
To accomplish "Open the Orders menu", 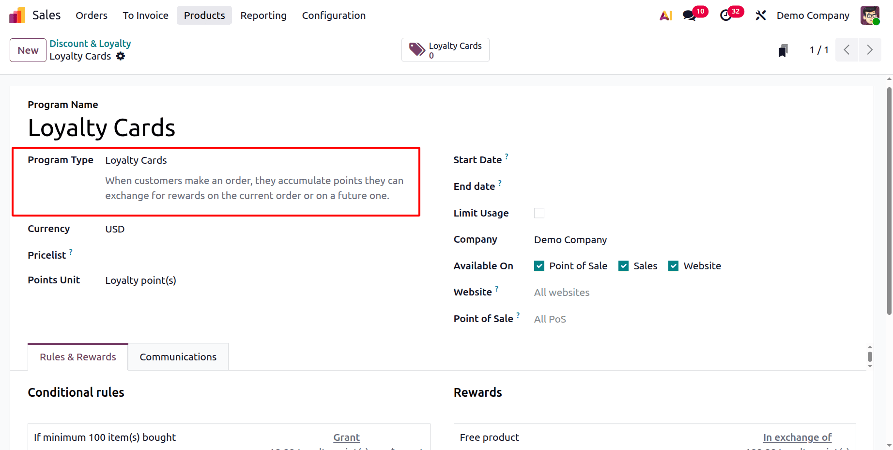I will tap(91, 15).
